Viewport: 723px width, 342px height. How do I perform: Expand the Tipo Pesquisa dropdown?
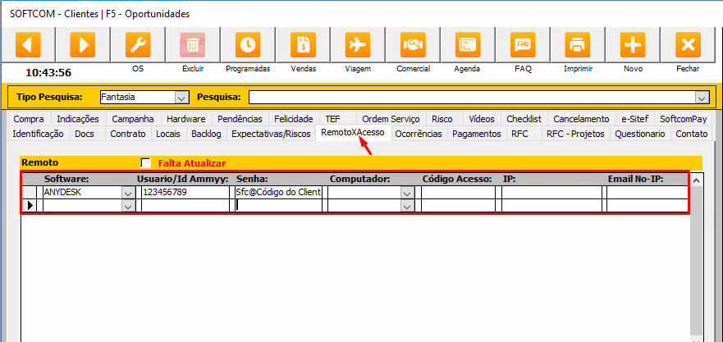pos(181,98)
